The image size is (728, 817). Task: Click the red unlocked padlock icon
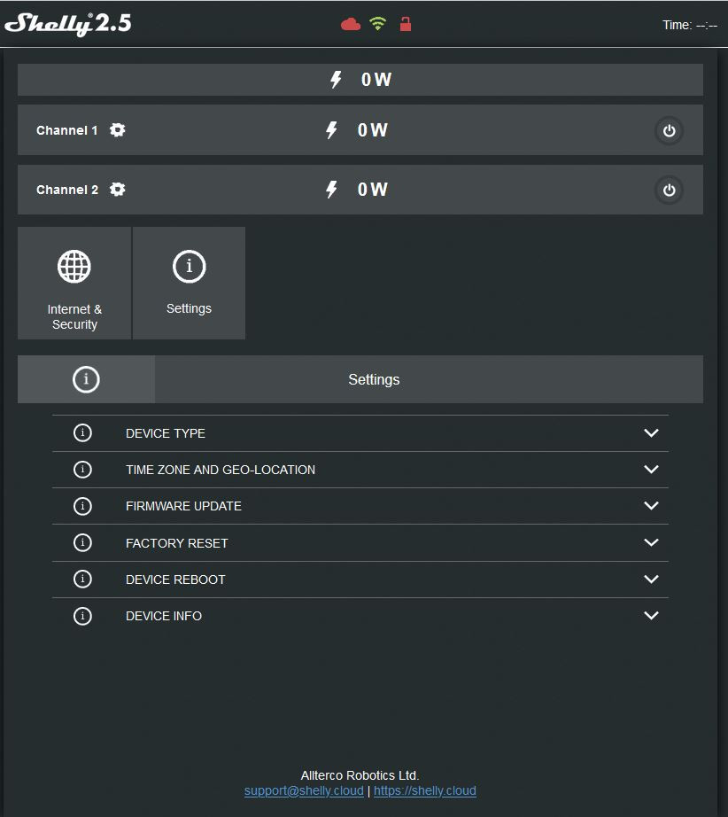(406, 24)
